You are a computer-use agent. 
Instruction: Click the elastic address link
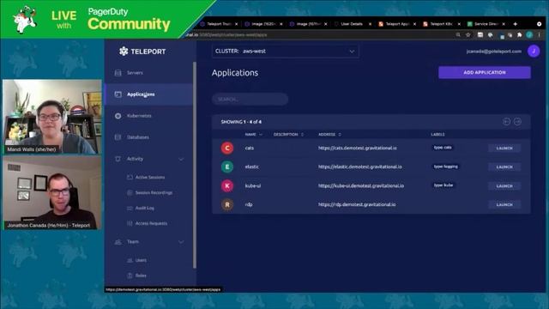click(x=360, y=167)
